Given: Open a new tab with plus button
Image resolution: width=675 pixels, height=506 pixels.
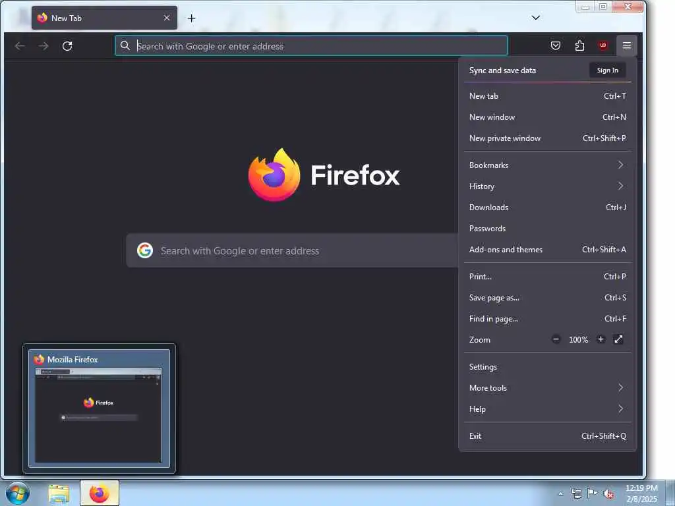Looking at the screenshot, I should (192, 18).
